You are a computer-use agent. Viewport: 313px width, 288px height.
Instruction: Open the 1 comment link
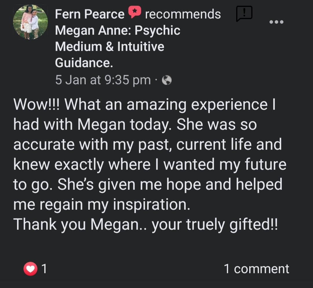(x=256, y=269)
